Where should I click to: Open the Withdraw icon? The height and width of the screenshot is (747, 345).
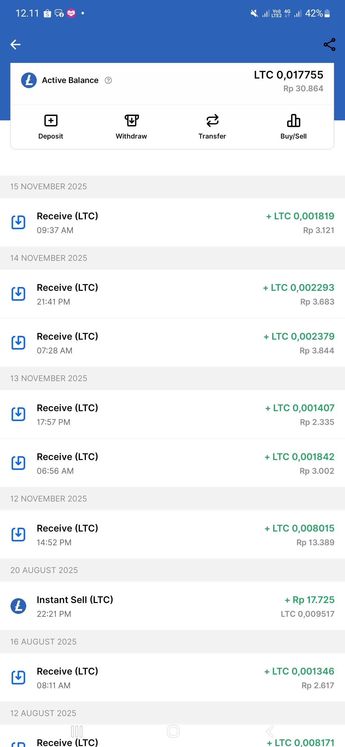pos(132,121)
